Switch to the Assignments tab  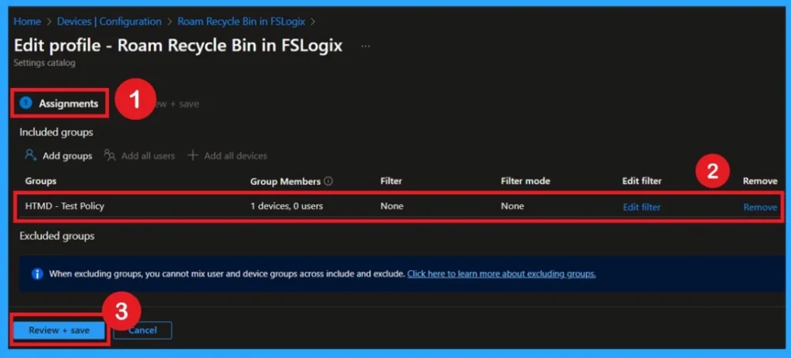[x=68, y=103]
